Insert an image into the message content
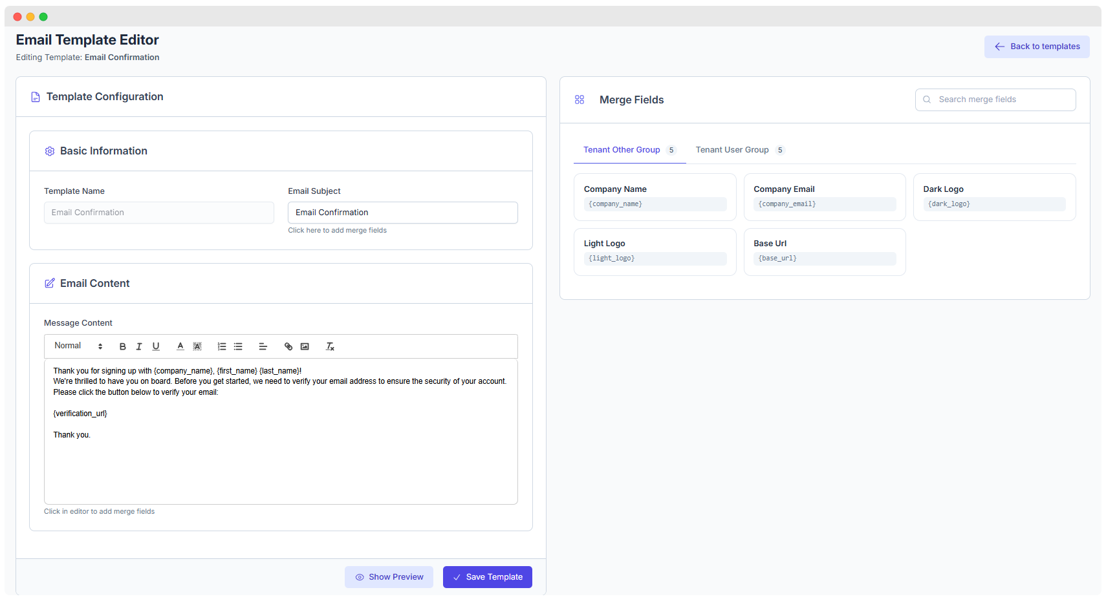1106x601 pixels. [x=304, y=346]
